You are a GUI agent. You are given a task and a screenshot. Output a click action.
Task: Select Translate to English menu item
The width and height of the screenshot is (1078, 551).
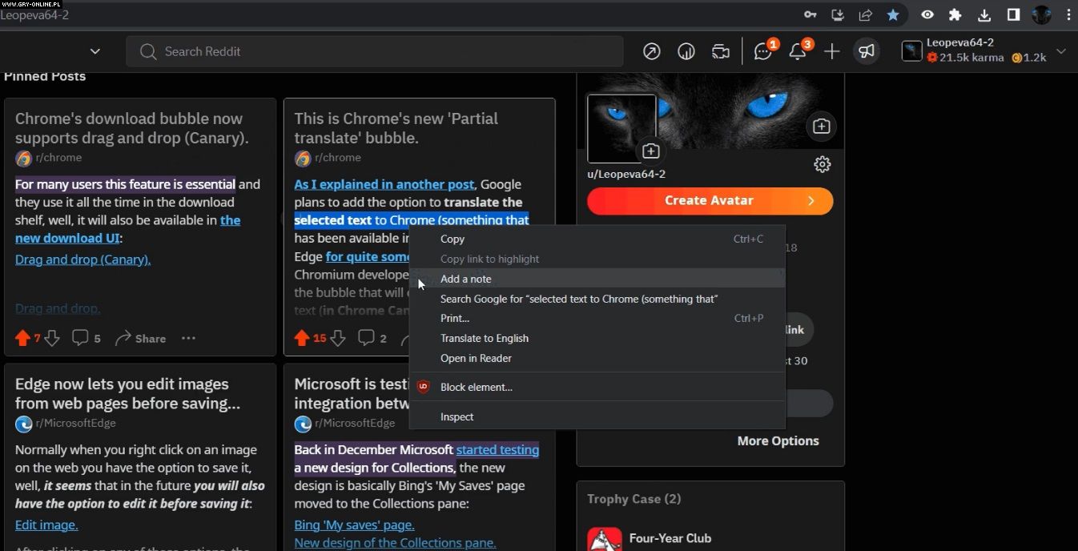(x=597, y=338)
